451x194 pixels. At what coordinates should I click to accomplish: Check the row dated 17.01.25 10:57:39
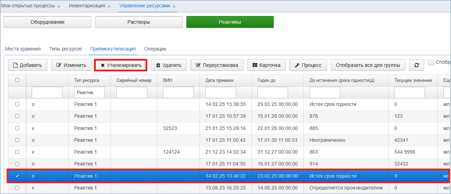click(17, 116)
